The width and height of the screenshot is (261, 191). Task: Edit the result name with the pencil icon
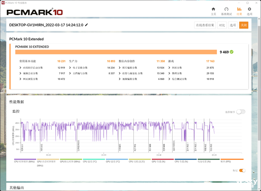point(87,25)
